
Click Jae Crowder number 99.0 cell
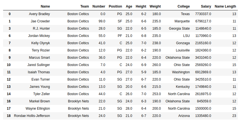[102, 21]
